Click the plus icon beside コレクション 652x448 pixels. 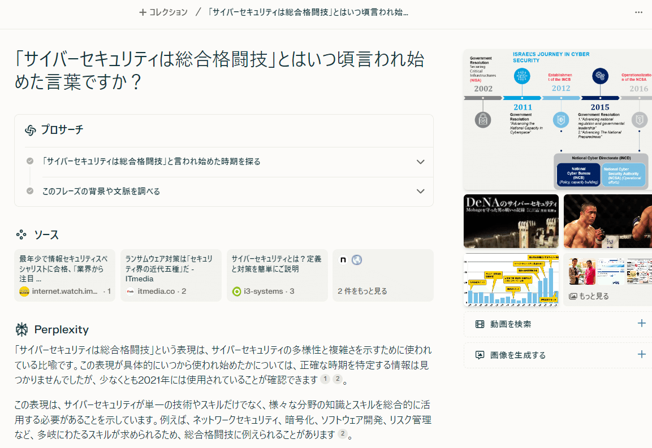click(x=143, y=12)
